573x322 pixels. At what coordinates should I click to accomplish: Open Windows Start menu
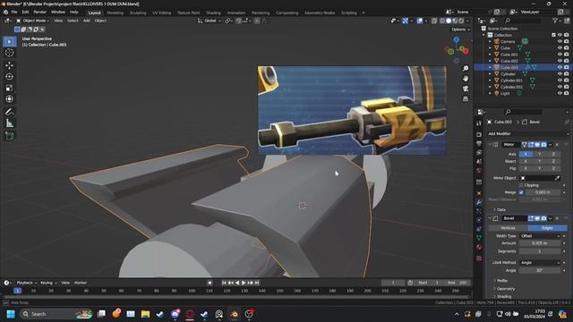(10, 314)
